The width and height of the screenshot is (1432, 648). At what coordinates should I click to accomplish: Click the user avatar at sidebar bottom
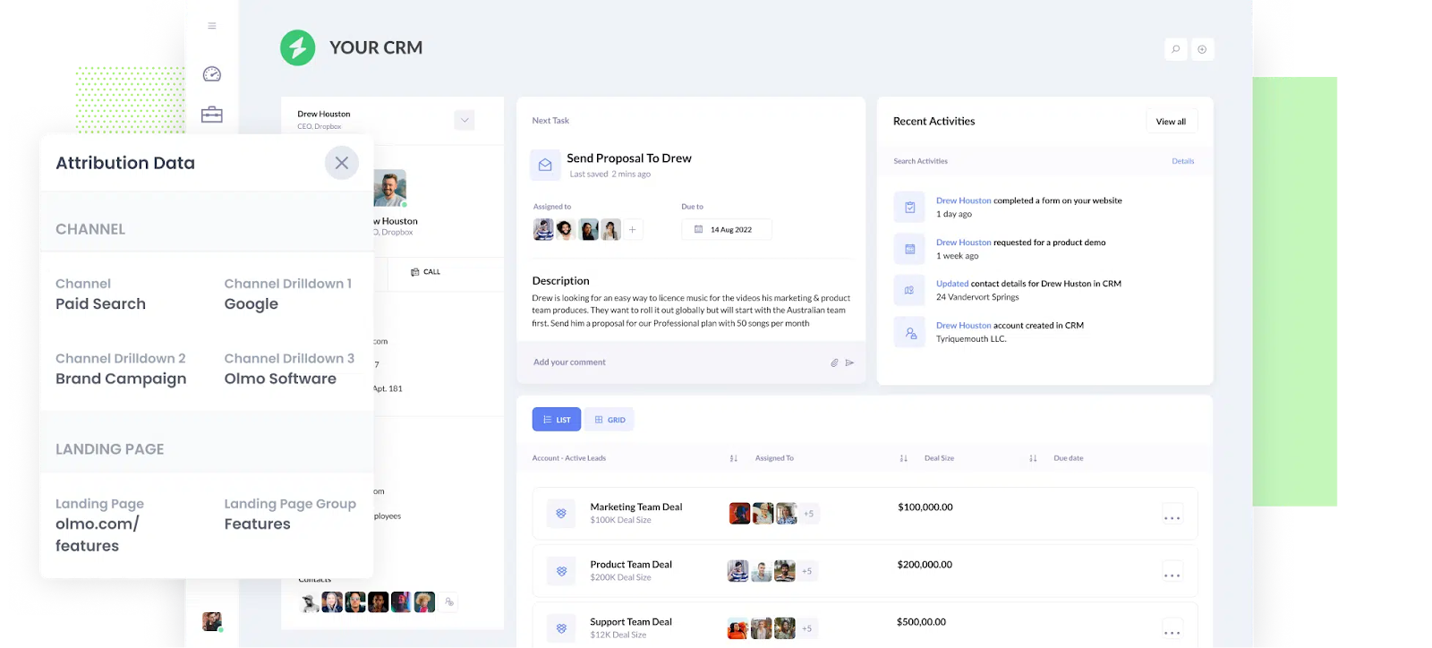click(x=212, y=621)
